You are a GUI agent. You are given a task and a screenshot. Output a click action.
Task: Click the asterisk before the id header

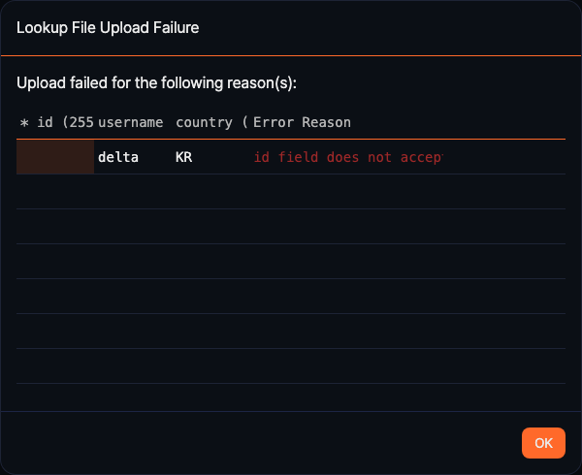[25, 122]
